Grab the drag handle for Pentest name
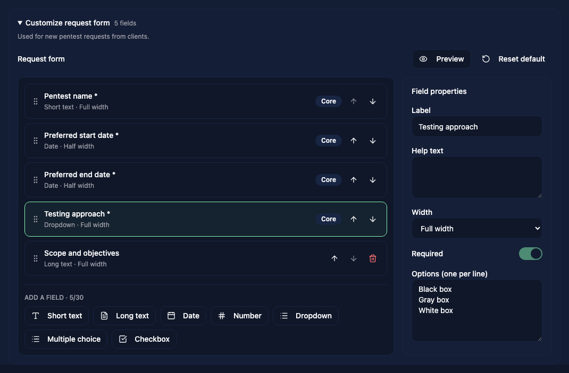 (x=36, y=101)
